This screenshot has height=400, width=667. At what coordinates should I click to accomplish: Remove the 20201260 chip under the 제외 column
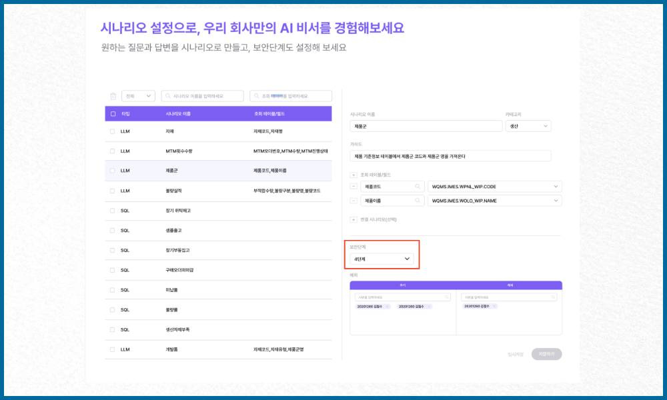[494, 306]
